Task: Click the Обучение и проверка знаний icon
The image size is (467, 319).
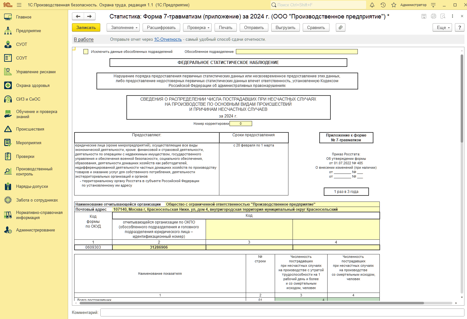Action: [x=8, y=114]
